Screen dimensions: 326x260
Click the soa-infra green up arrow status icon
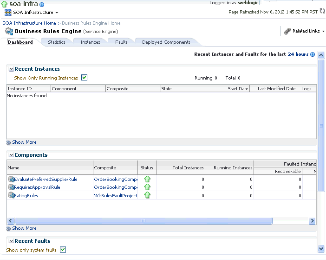[4, 4]
